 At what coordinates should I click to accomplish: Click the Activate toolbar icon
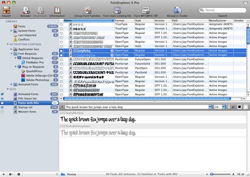26,10
